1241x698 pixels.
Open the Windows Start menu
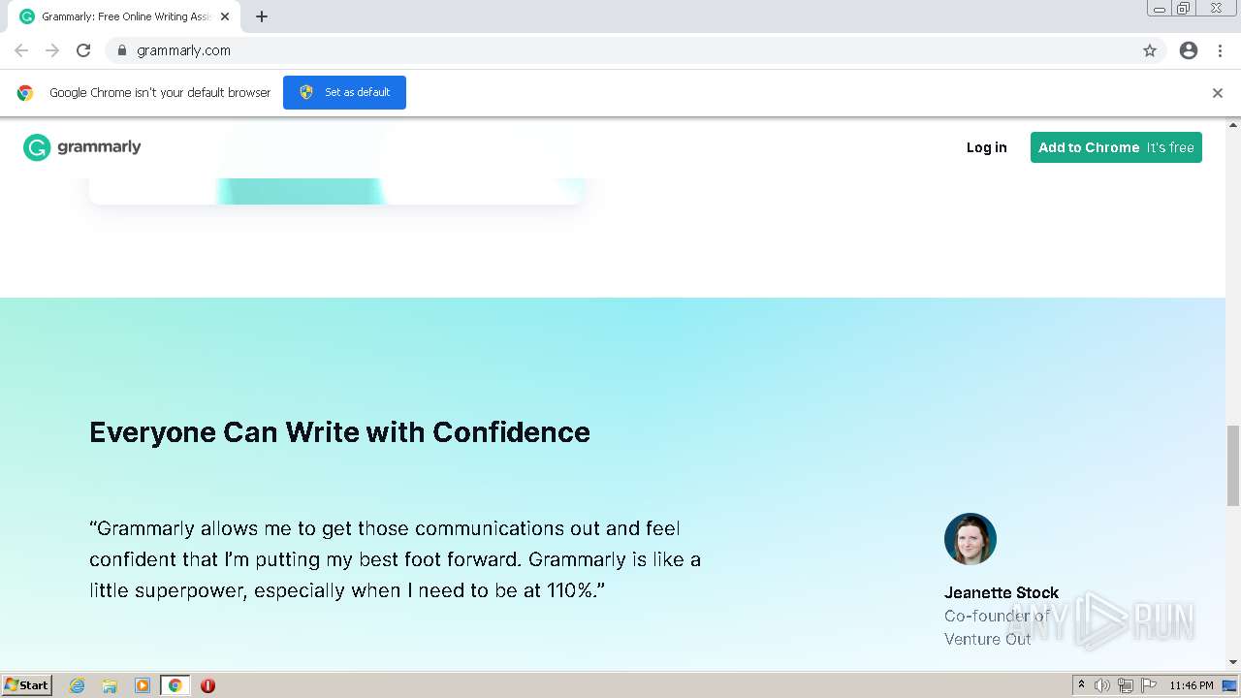click(x=27, y=684)
